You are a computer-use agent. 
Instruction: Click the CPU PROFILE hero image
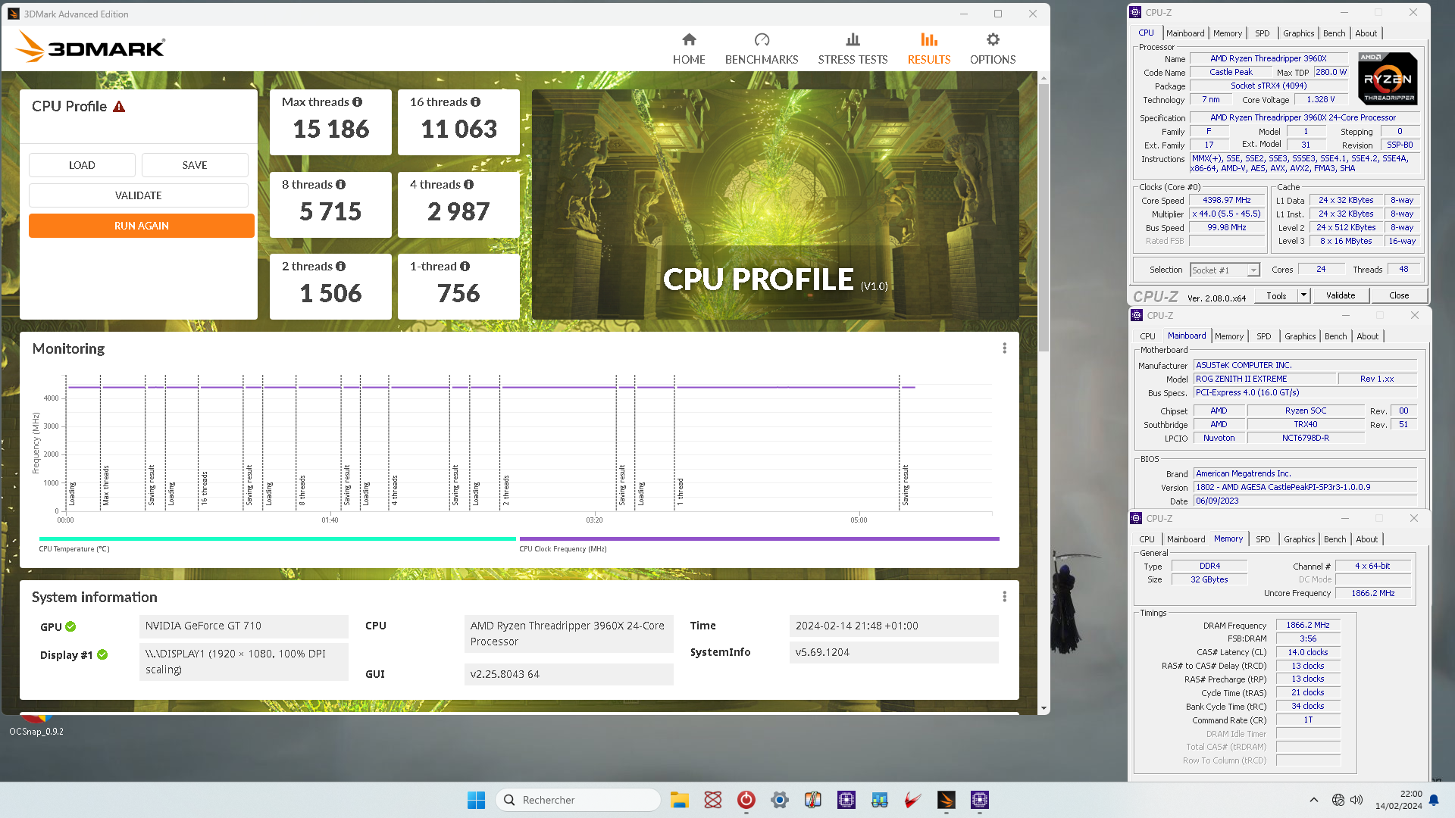(x=775, y=204)
